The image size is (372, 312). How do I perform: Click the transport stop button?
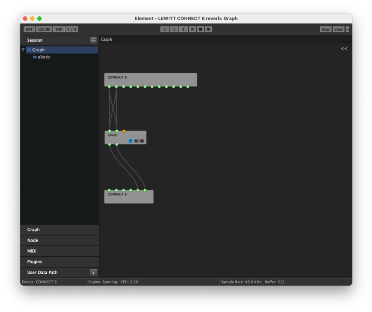click(x=200, y=29)
